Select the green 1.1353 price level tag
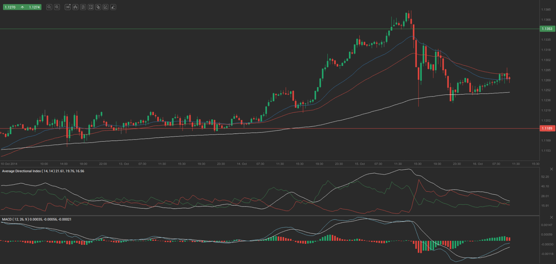Screen dimensions: 556x264 [x=547, y=29]
